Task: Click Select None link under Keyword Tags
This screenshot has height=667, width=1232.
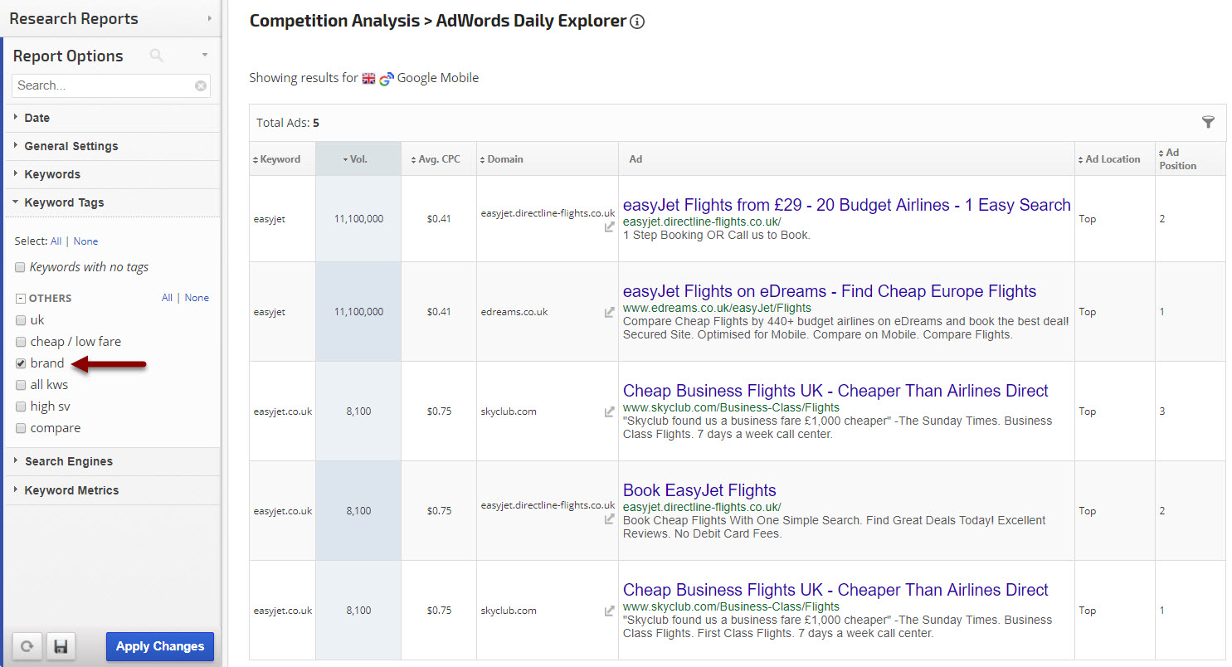Action: click(85, 241)
